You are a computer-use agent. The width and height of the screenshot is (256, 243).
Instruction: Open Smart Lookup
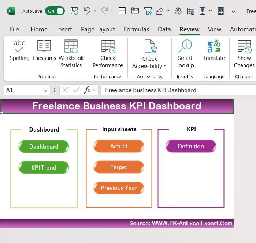tap(185, 54)
